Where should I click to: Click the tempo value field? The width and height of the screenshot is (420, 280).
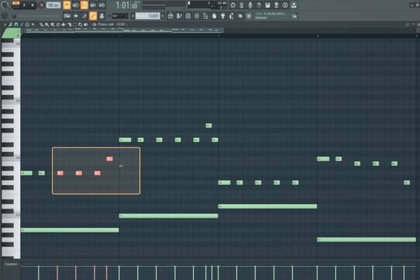tap(53, 5)
